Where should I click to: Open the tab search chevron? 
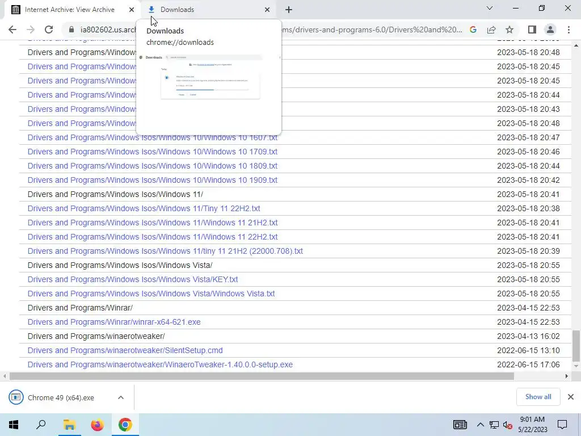[x=490, y=8]
